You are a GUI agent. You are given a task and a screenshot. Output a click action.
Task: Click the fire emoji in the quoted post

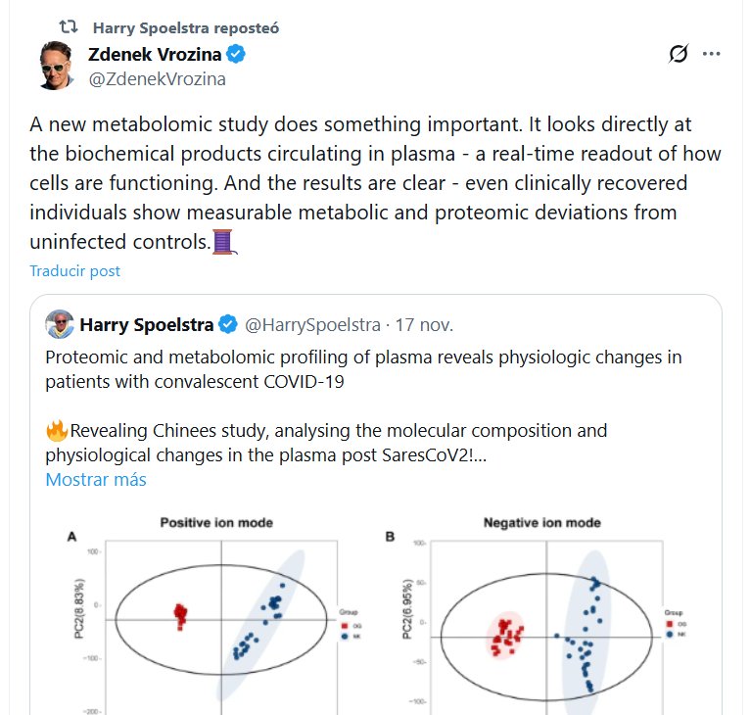tap(55, 430)
